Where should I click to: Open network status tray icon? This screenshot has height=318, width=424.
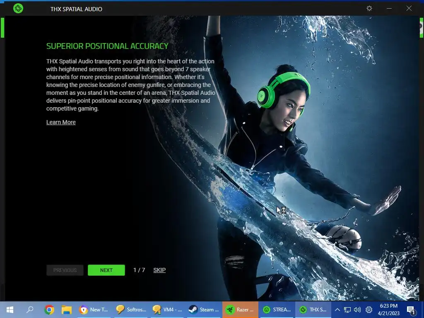coord(347,310)
